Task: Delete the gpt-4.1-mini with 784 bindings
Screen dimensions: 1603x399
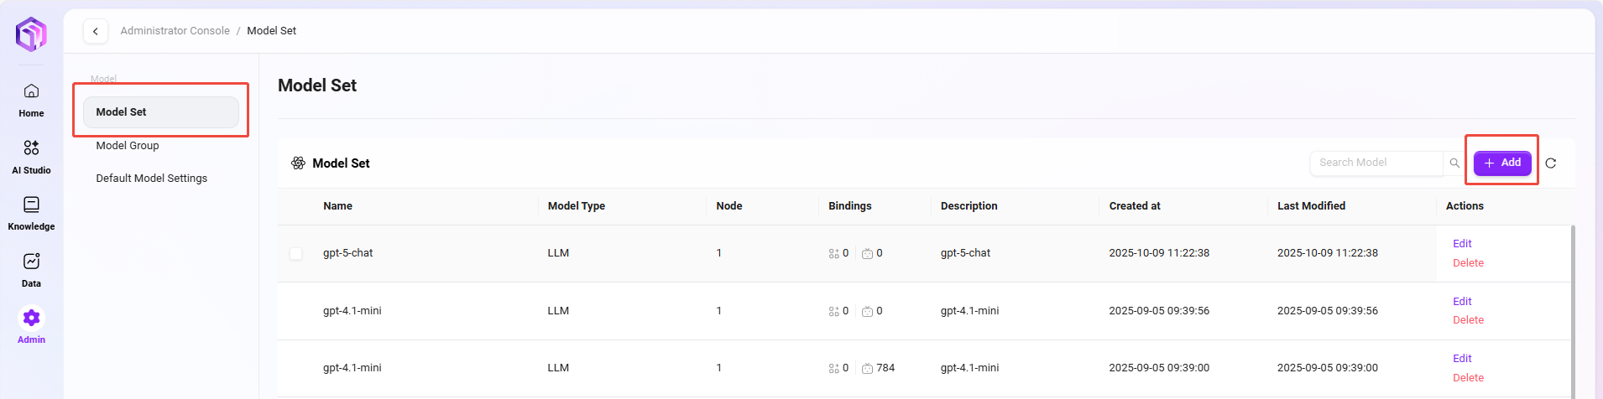Action: click(x=1468, y=378)
